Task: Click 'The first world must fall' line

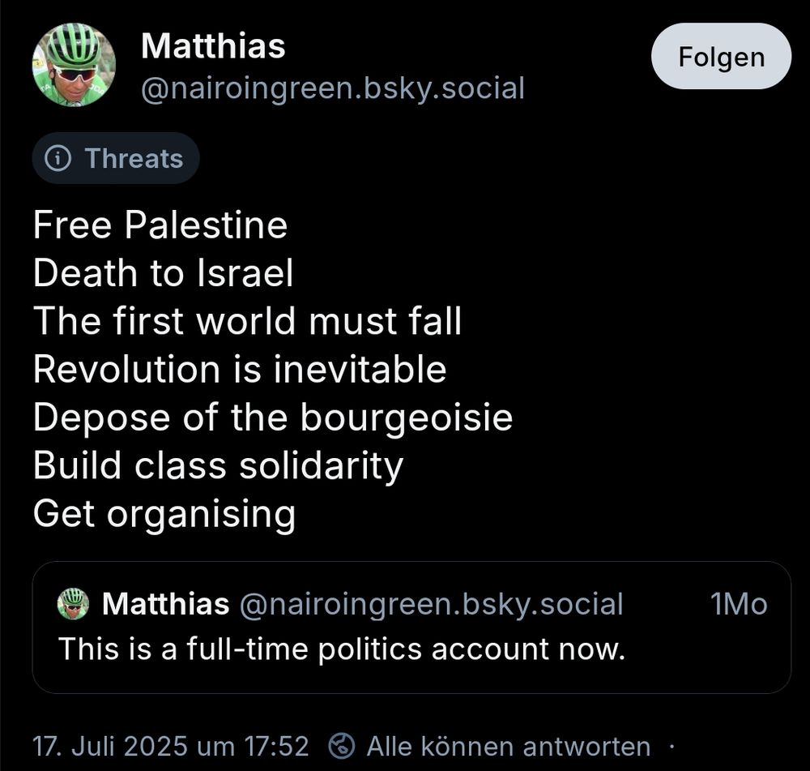Action: tap(247, 321)
